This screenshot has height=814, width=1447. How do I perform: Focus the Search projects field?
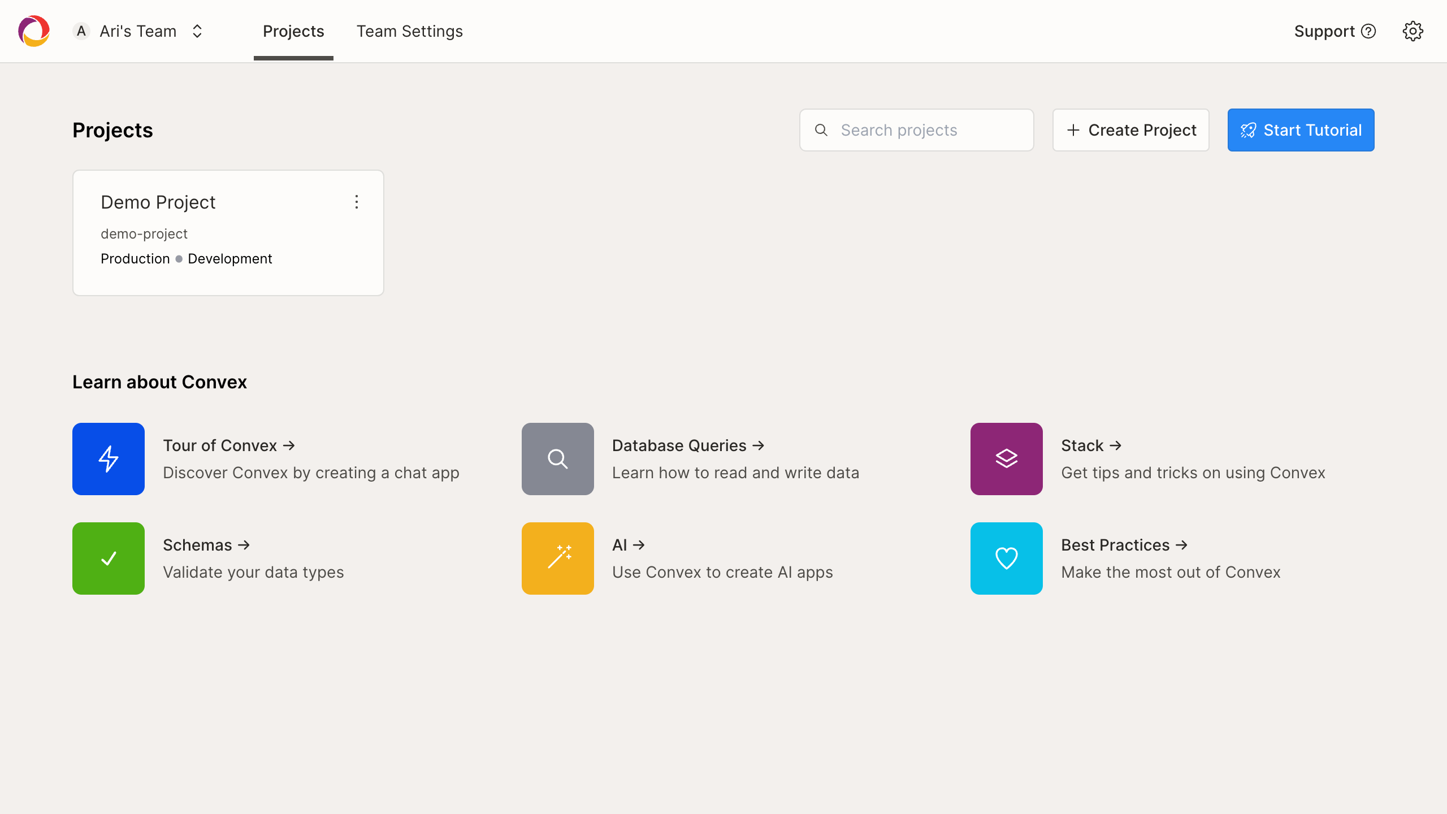917,130
